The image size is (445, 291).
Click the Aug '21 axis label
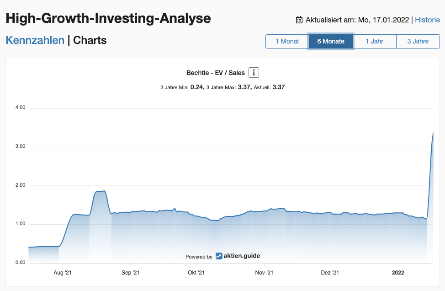63,273
